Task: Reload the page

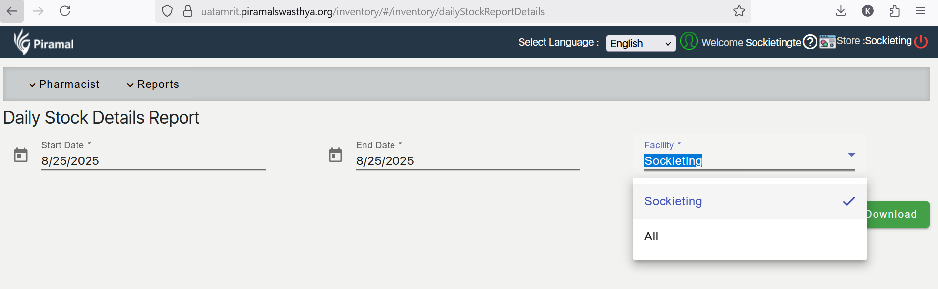Action: [x=65, y=11]
